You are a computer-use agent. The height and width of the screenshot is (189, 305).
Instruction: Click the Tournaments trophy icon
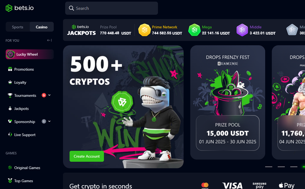point(10,95)
